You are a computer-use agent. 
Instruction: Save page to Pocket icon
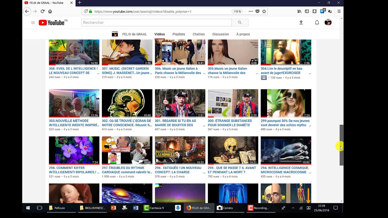point(257,12)
